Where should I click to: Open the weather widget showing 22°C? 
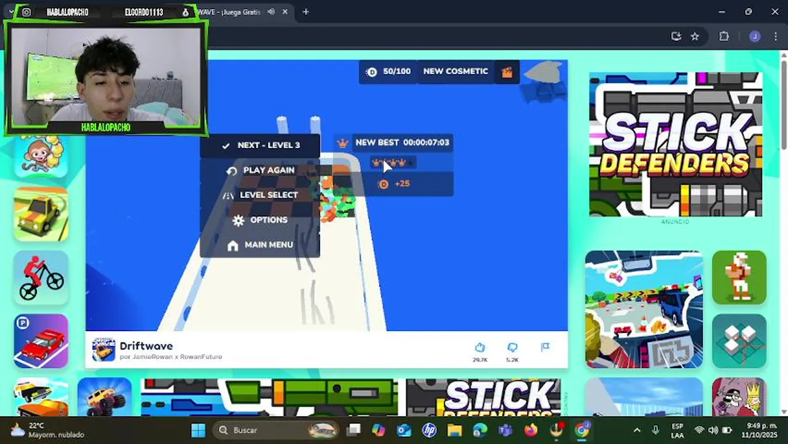point(47,430)
